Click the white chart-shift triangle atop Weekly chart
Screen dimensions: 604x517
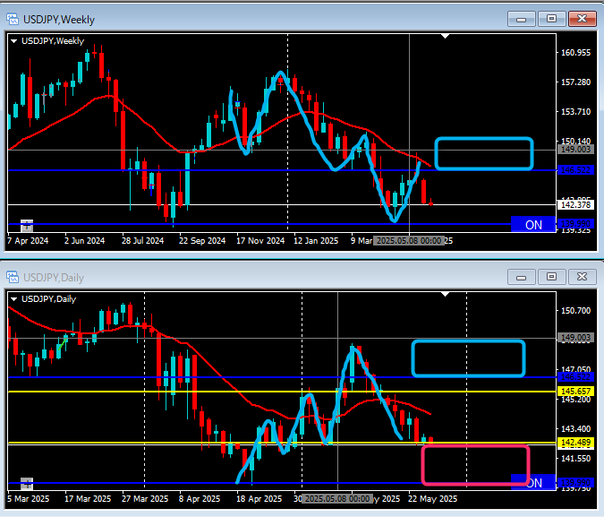(446, 36)
